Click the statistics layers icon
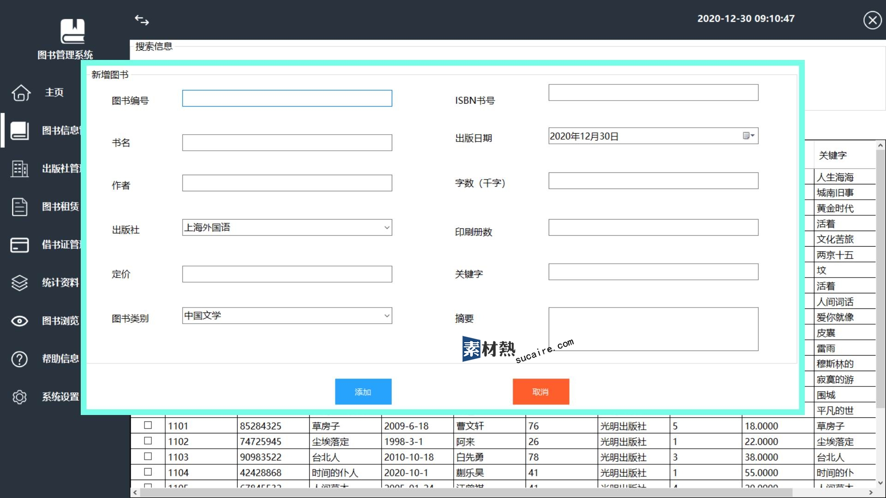This screenshot has width=886, height=498. point(19,283)
